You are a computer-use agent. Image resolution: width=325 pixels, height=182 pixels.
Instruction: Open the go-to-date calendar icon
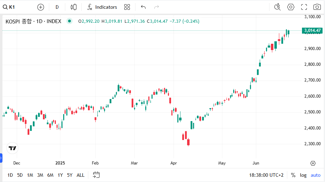[96, 175]
